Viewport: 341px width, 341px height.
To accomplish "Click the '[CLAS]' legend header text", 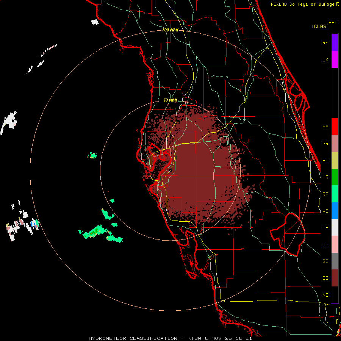I will point(320,26).
